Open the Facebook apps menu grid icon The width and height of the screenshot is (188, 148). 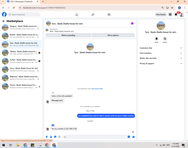coord(170,15)
